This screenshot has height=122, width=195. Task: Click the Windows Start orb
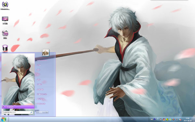[x=4, y=119]
